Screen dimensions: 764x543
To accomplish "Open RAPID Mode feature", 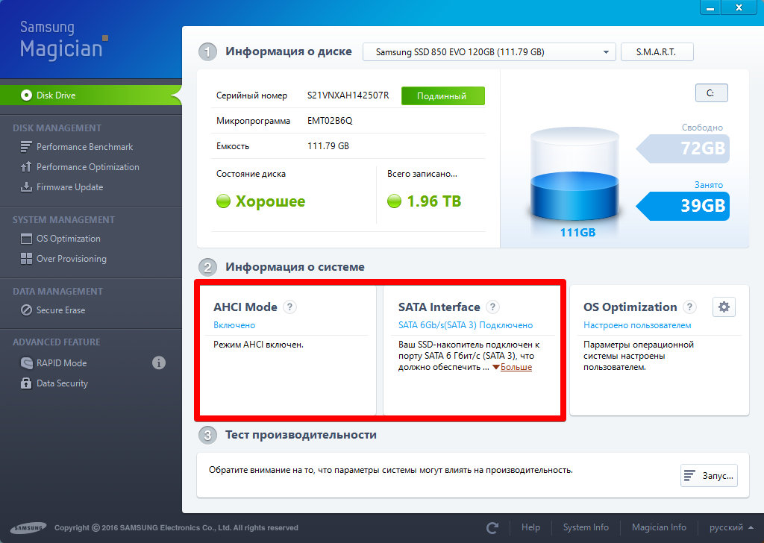I will tap(61, 362).
